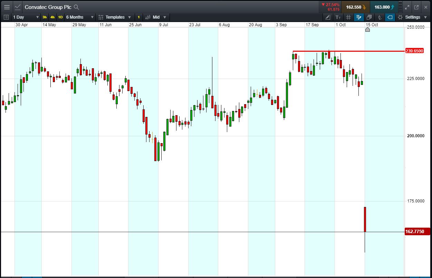Select the text annotation tool

(x=338, y=17)
